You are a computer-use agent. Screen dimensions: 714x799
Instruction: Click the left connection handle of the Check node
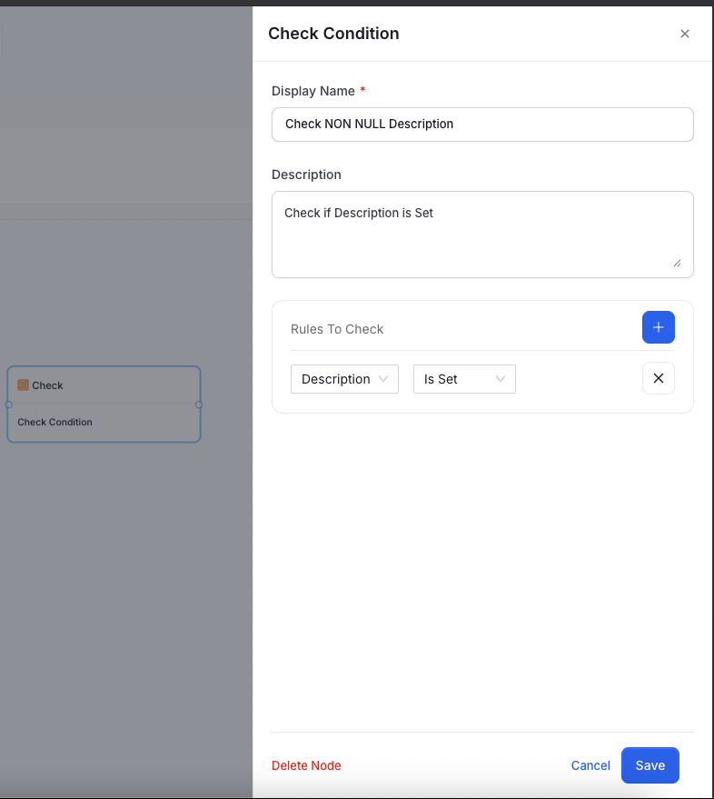coord(8,404)
